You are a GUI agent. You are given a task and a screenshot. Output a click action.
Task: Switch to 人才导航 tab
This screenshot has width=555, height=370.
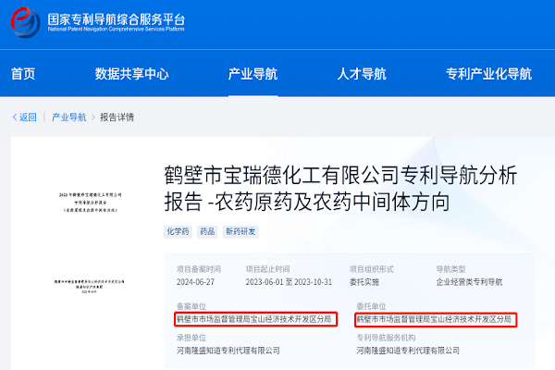[362, 74]
